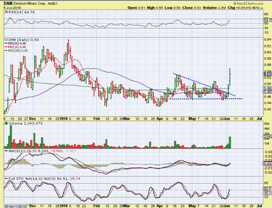Click the Low 0.50 value

point(173,8)
